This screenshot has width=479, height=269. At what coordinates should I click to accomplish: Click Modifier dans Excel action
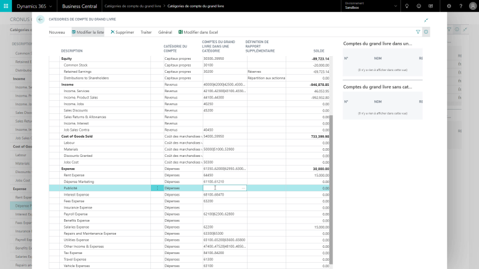click(x=198, y=32)
